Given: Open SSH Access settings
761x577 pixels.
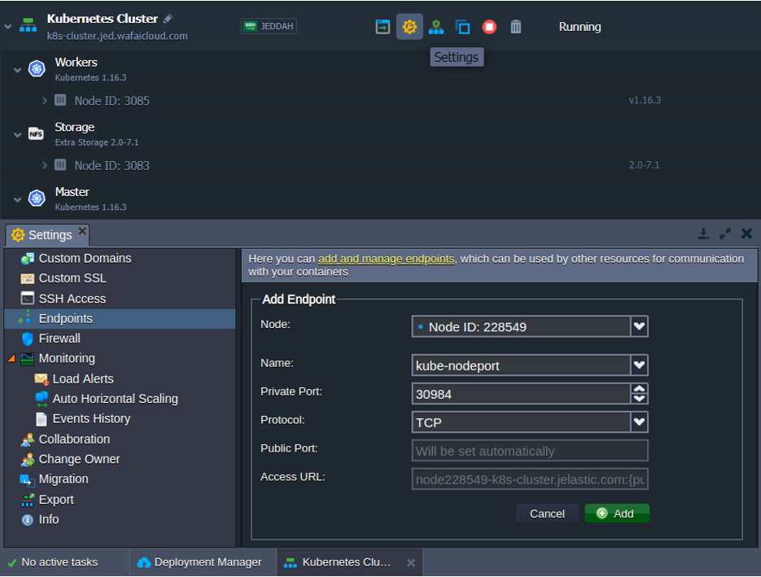Looking at the screenshot, I should [72, 299].
